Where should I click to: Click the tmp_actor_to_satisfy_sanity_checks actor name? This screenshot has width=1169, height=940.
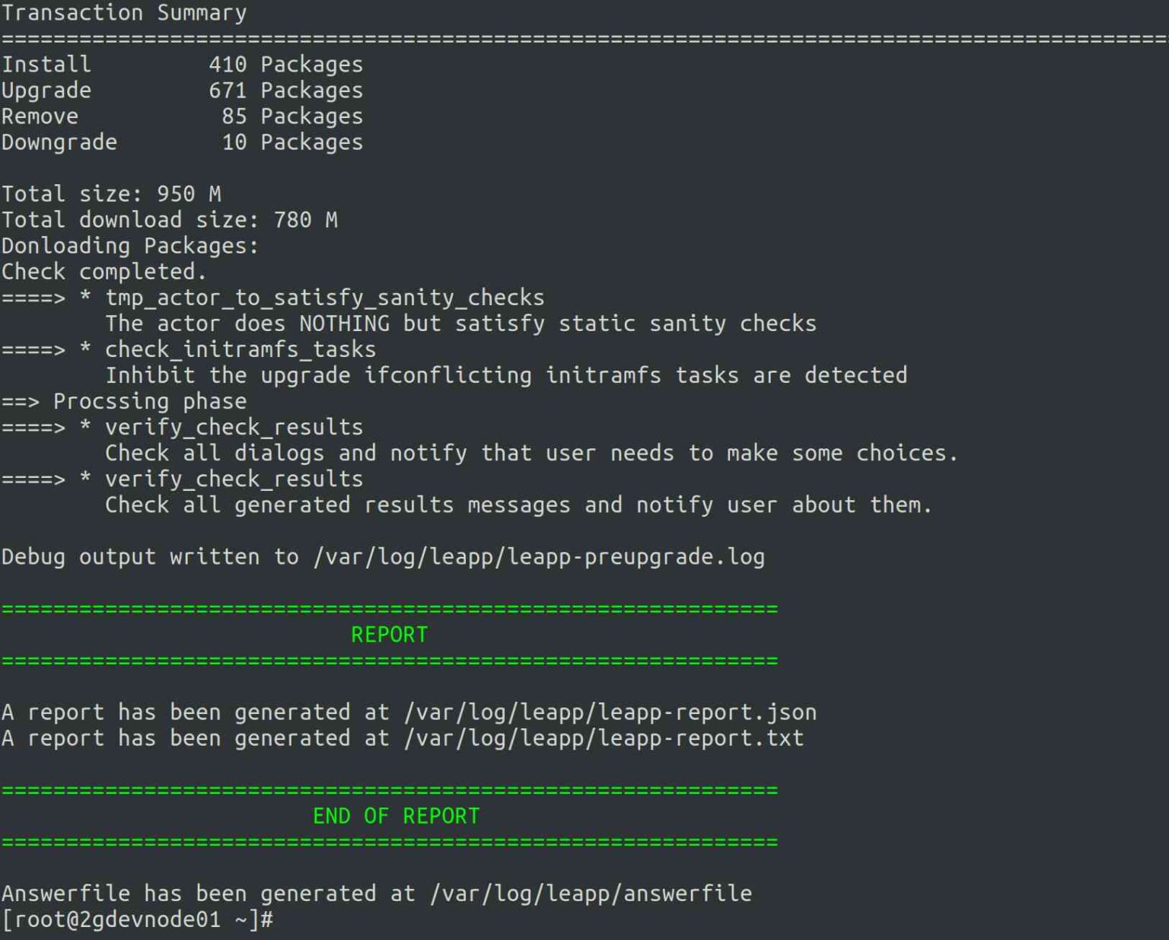tap(324, 298)
